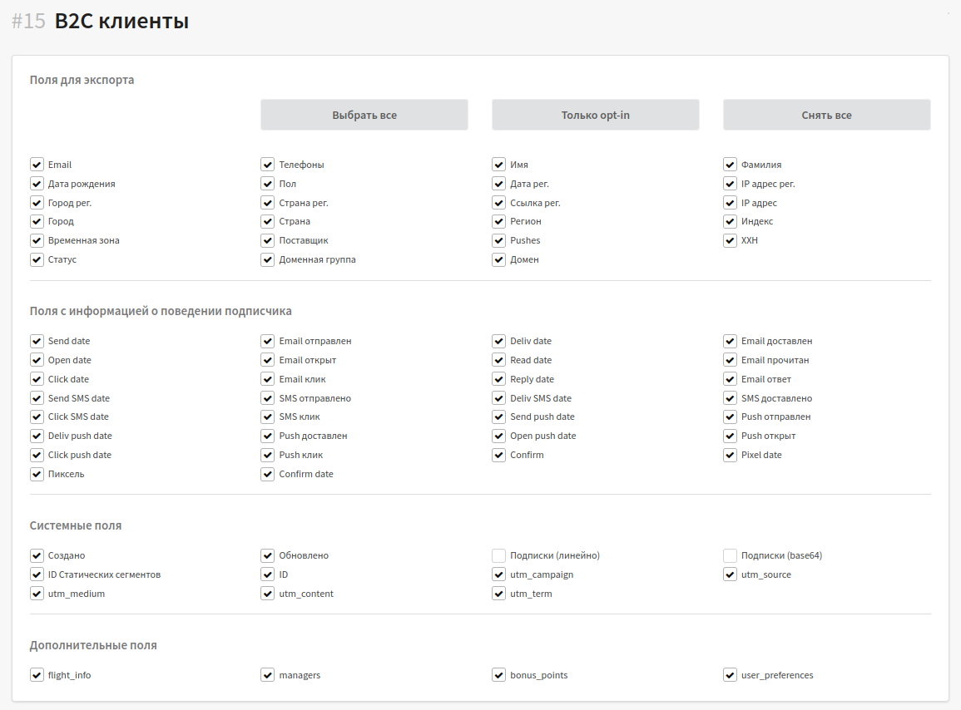Toggle the 'Доменная группа' checkbox

click(x=267, y=259)
